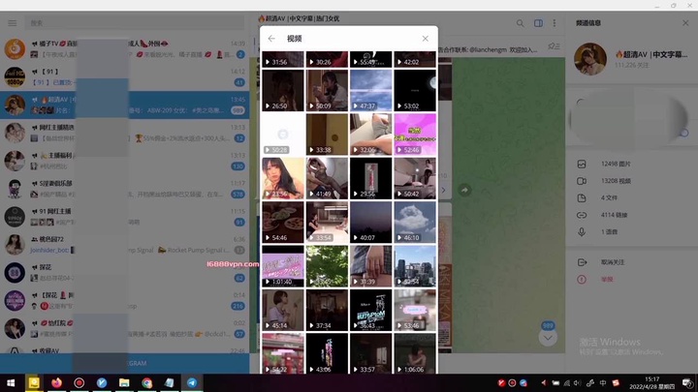Open the three-dot chat options menu
This screenshot has width=698, height=392.
[555, 22]
